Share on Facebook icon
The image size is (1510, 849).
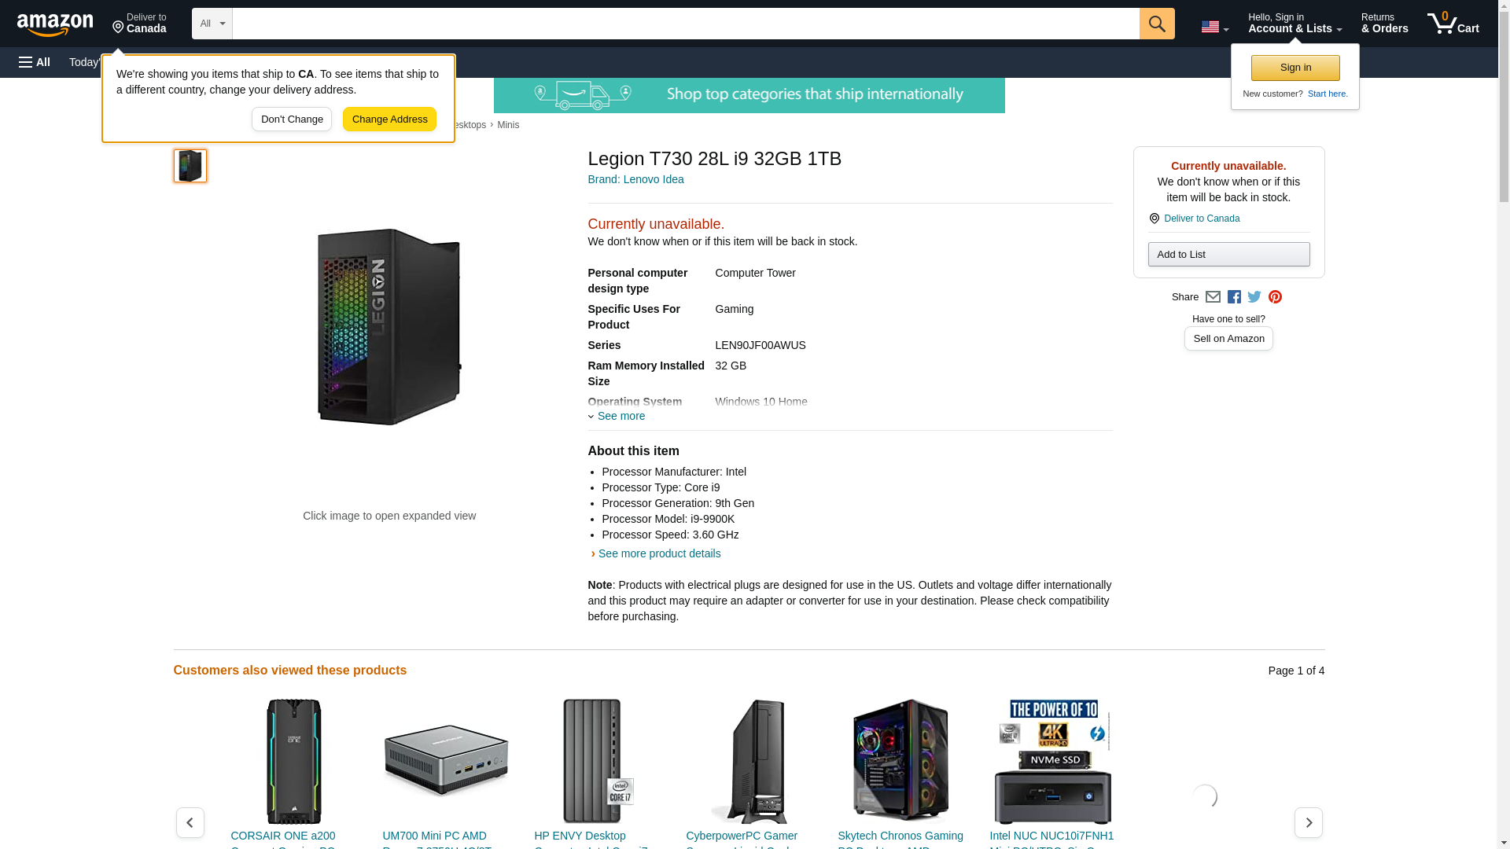1234,297
